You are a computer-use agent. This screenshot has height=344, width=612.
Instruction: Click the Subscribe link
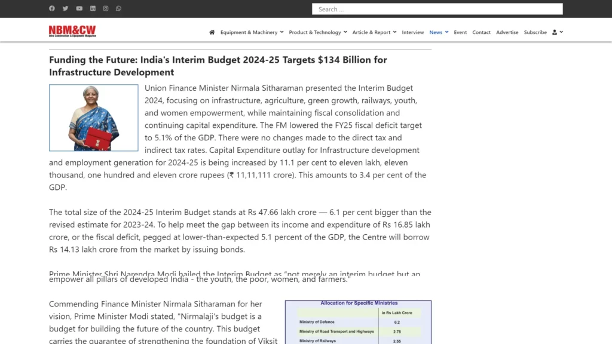click(x=535, y=32)
